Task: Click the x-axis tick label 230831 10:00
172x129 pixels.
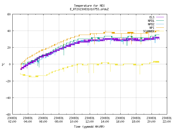Action: (x=74, y=120)
